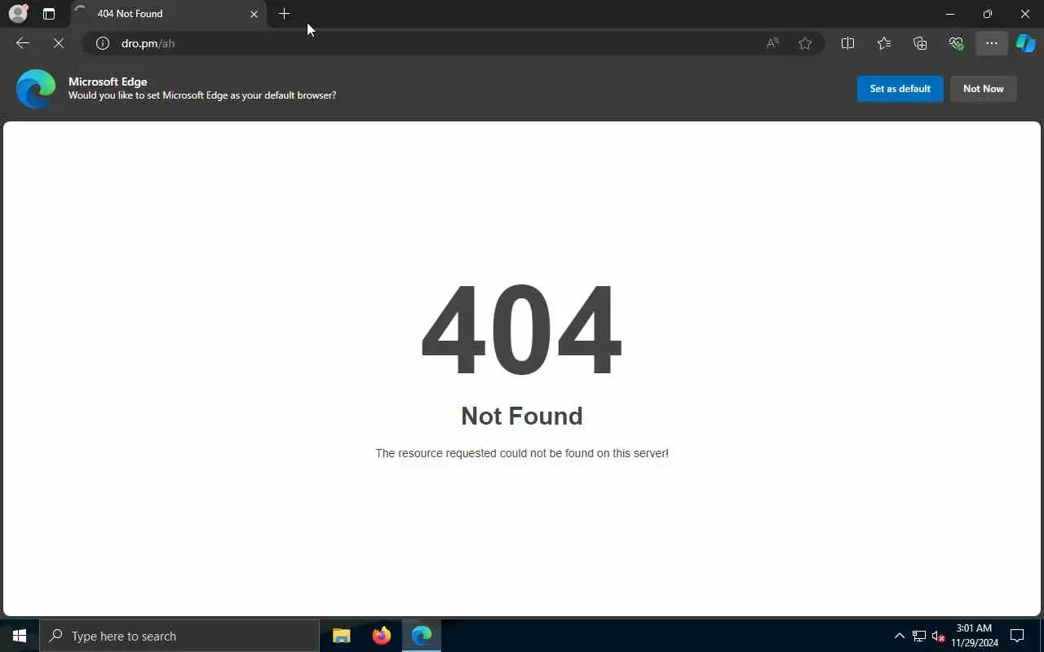The image size is (1044, 652).
Task: Dismiss prompt with Not Now button
Action: click(x=983, y=89)
